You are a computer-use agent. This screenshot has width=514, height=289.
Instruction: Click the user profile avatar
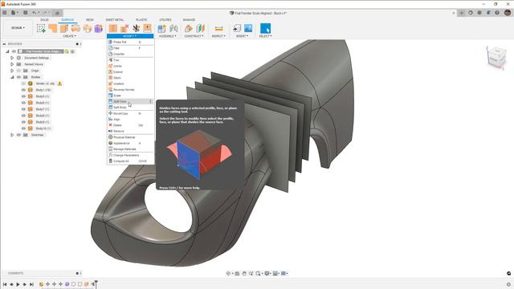pyautogui.click(x=508, y=13)
